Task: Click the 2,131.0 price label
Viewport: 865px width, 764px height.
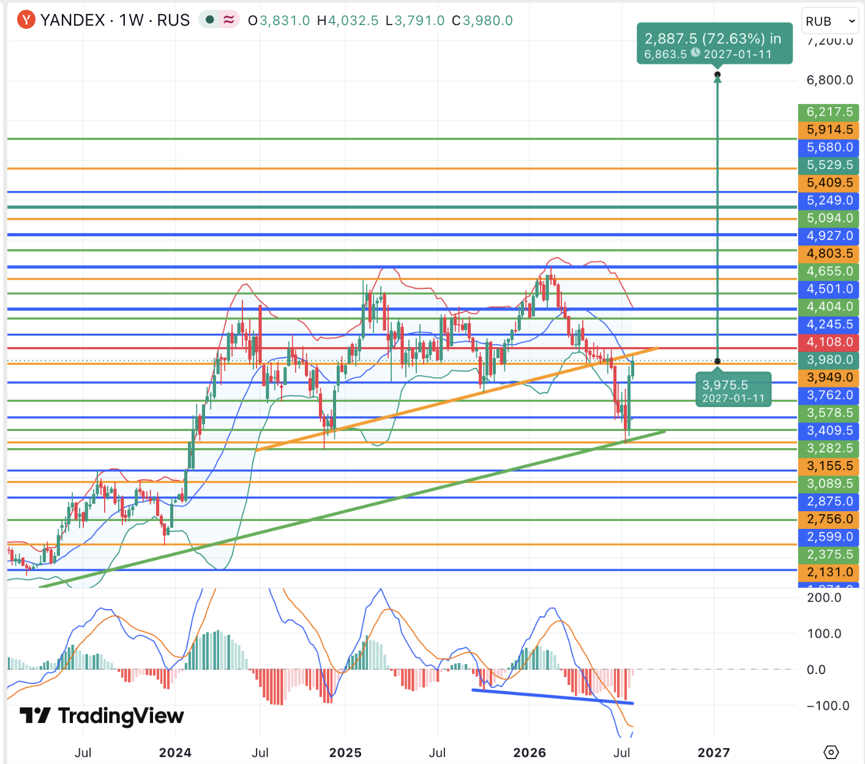Action: coord(829,572)
